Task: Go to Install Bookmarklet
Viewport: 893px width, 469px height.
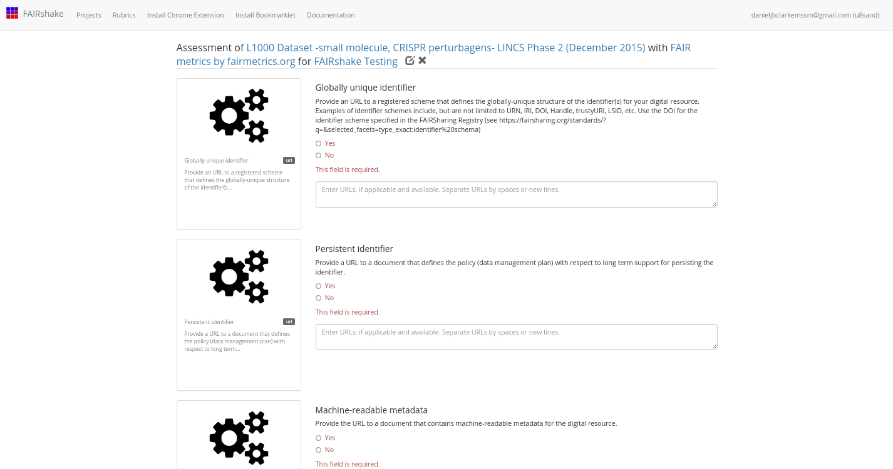Action: (x=266, y=15)
